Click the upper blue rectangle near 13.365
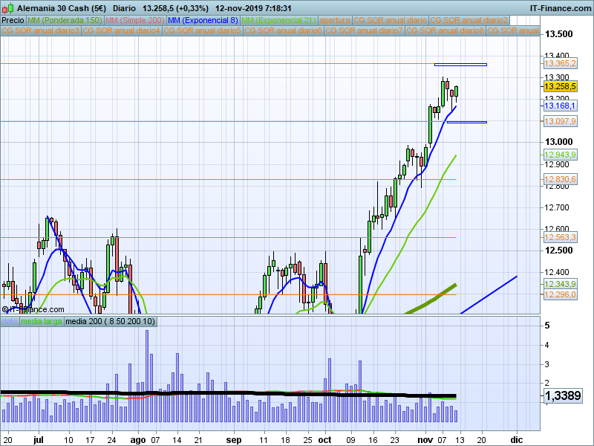This screenshot has width=594, height=446. point(460,65)
